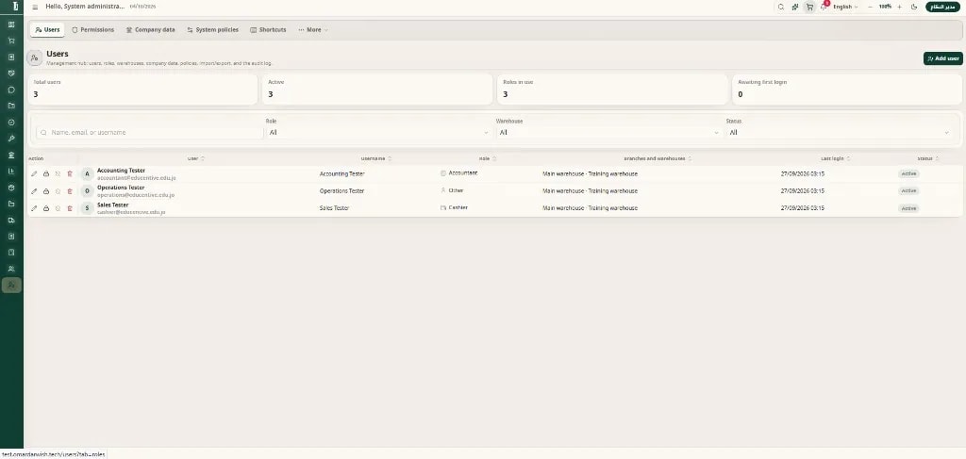Click lock icon for Accounting Tester

(46, 174)
